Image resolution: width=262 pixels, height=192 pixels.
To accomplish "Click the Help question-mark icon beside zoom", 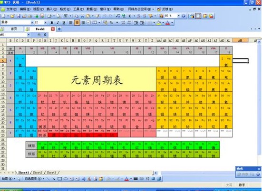I will [184, 16].
